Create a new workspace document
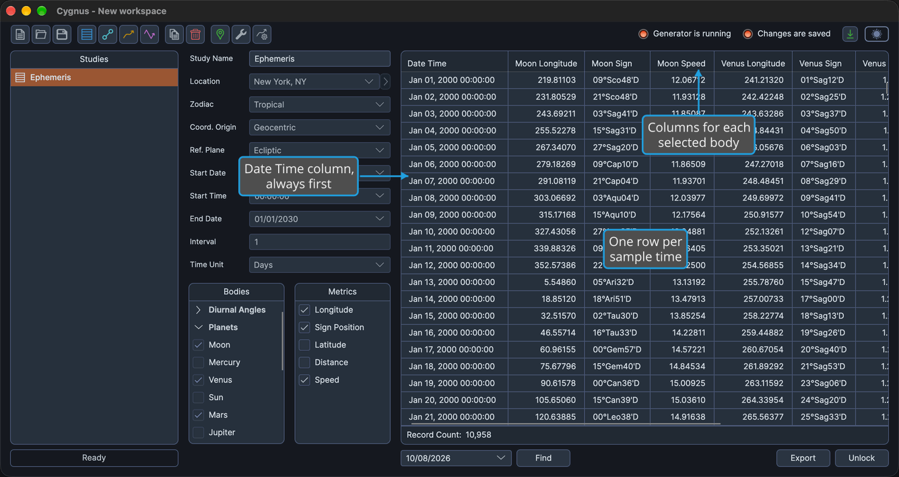 [20, 34]
